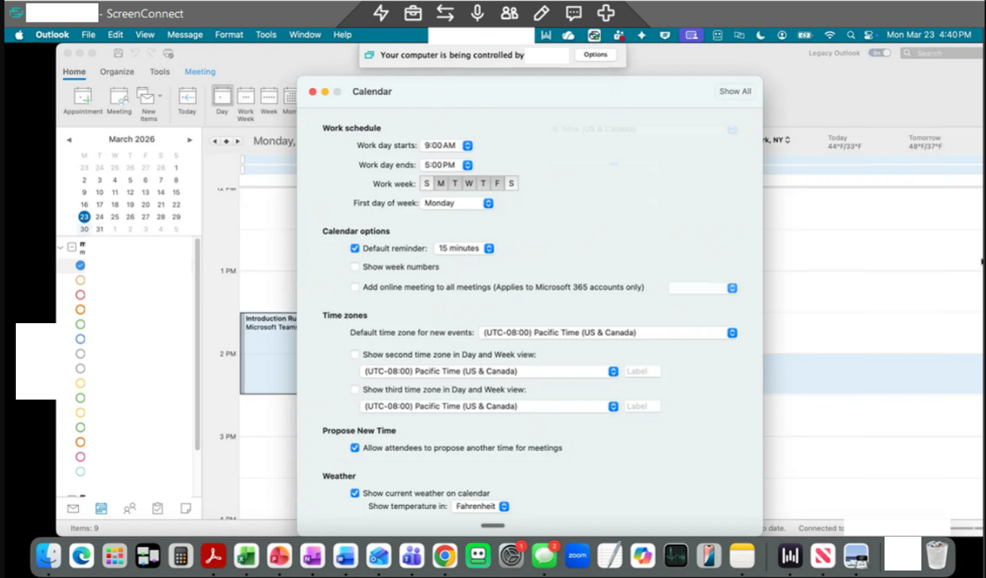Open Mail from Outlook bottom navigation
This screenshot has width=986, height=578.
(73, 509)
